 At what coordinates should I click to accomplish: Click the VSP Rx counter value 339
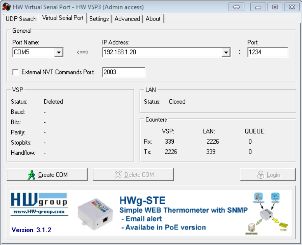(x=169, y=141)
